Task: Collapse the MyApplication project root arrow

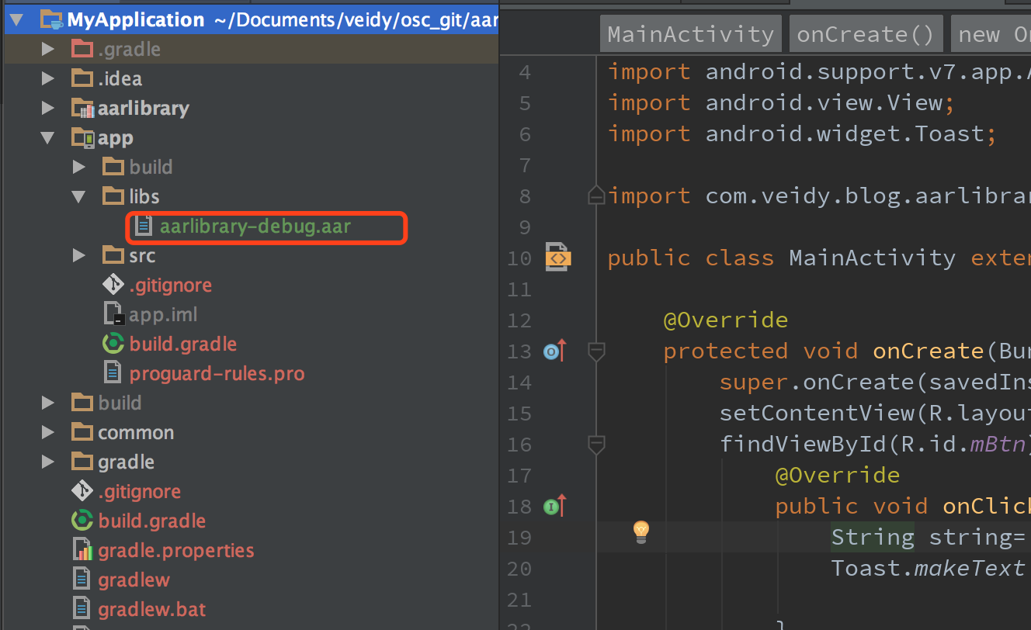Action: click(18, 20)
